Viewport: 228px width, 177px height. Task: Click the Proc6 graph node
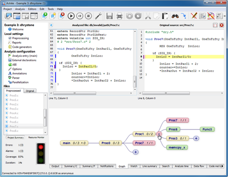pyautogui.click(x=173, y=130)
